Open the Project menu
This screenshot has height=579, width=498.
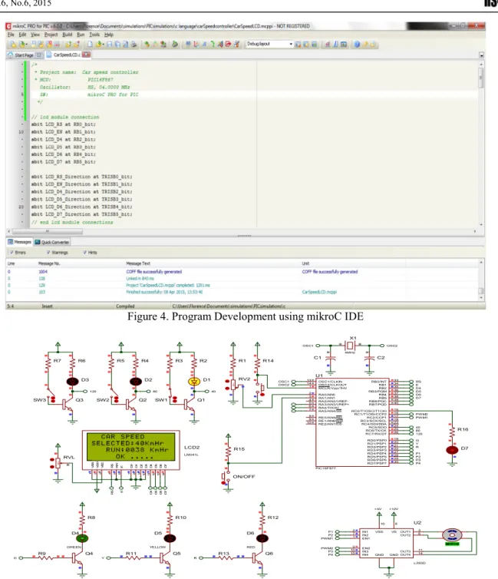(51, 35)
